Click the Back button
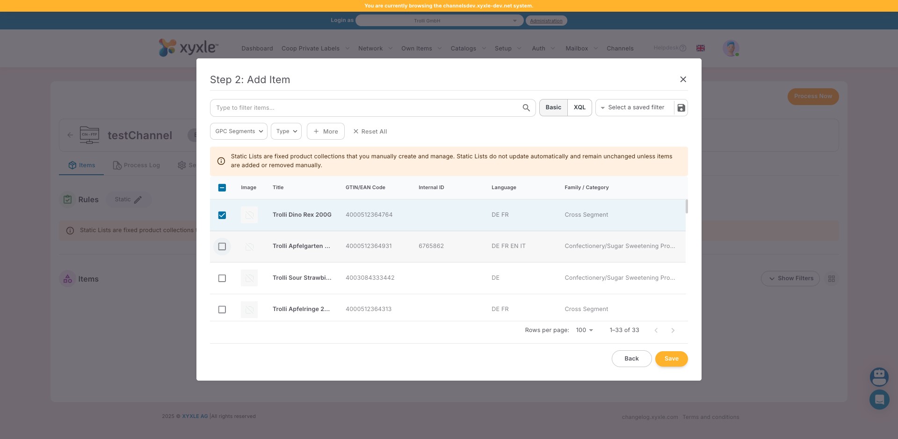The height and width of the screenshot is (439, 898). coord(631,359)
